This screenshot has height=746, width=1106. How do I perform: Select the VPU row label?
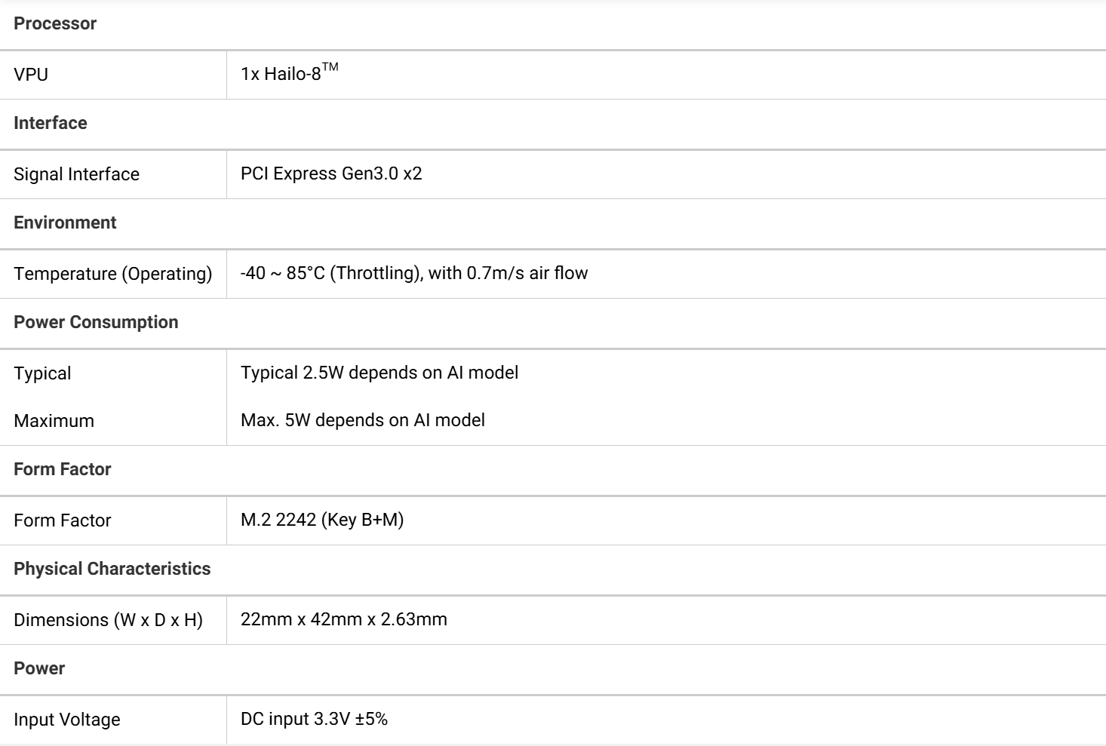31,75
